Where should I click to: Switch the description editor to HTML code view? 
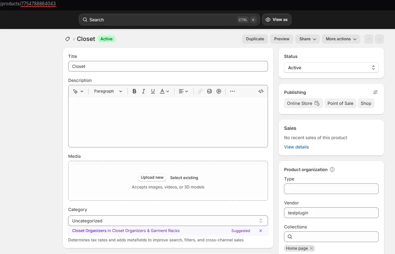pyautogui.click(x=261, y=91)
